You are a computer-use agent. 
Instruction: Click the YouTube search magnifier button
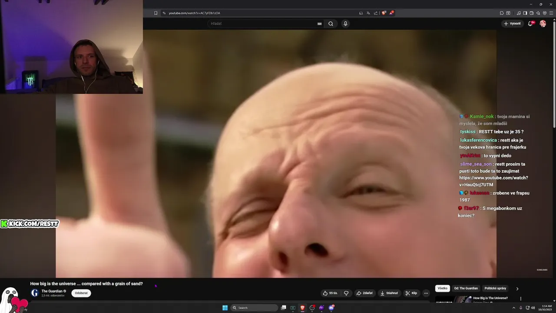point(331,24)
